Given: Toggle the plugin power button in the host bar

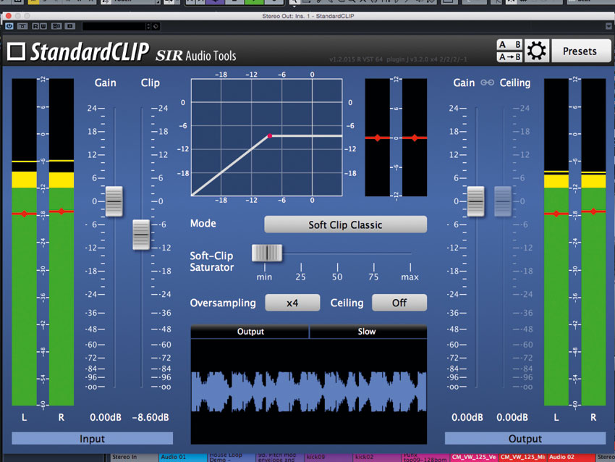Looking at the screenshot, I should coord(9,26).
